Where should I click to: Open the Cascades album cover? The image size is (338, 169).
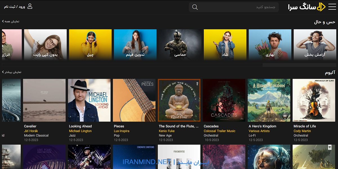coord(224,100)
